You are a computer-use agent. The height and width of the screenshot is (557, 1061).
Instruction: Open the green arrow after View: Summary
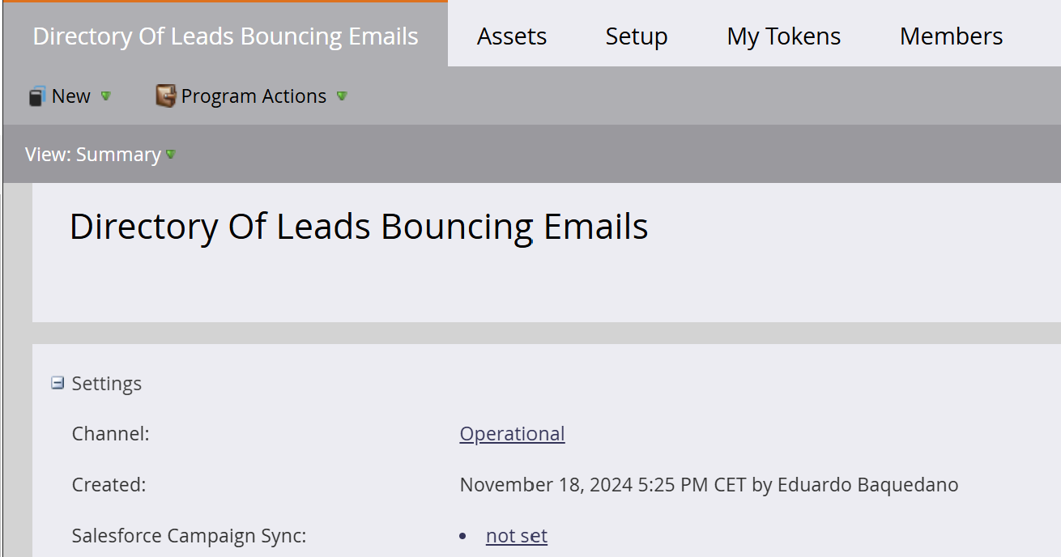(171, 155)
